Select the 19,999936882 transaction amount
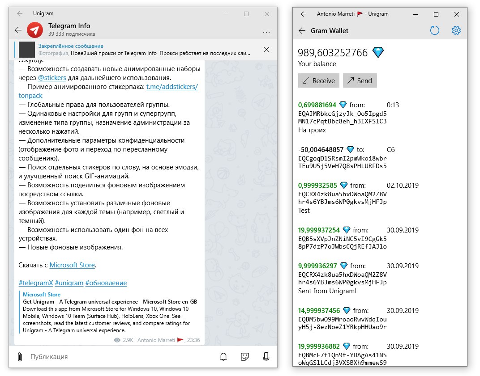The width and height of the screenshot is (480, 376). [x=319, y=346]
